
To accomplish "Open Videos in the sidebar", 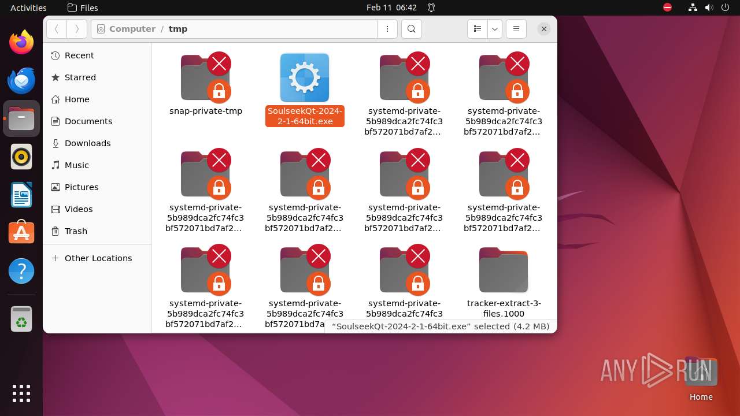I will coord(97,209).
